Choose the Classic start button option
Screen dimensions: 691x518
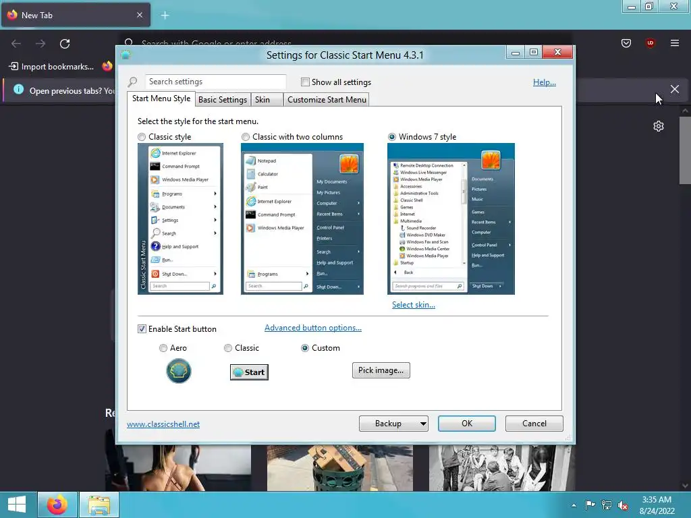click(228, 348)
